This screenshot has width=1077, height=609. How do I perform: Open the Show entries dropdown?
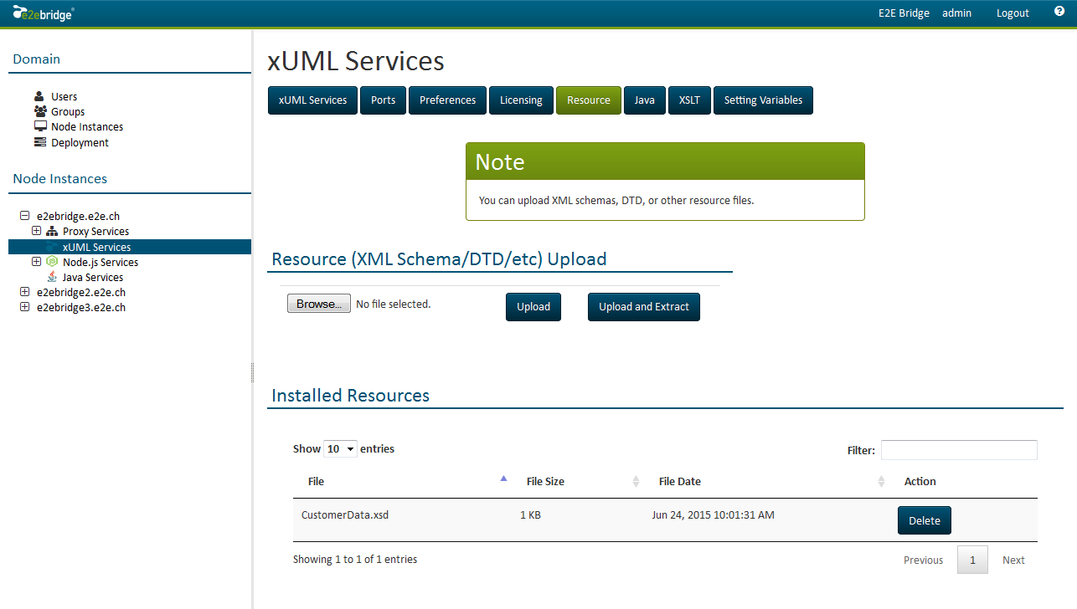point(340,448)
